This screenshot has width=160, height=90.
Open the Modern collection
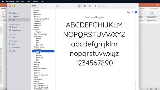point(19,41)
